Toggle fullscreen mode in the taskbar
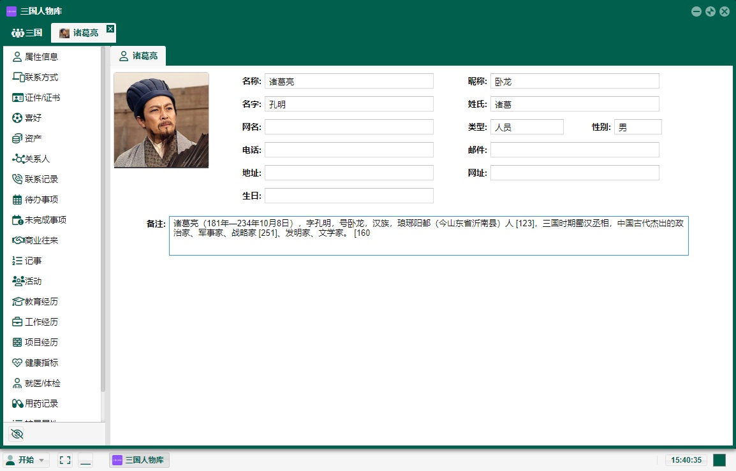This screenshot has height=471, width=736. point(64,460)
